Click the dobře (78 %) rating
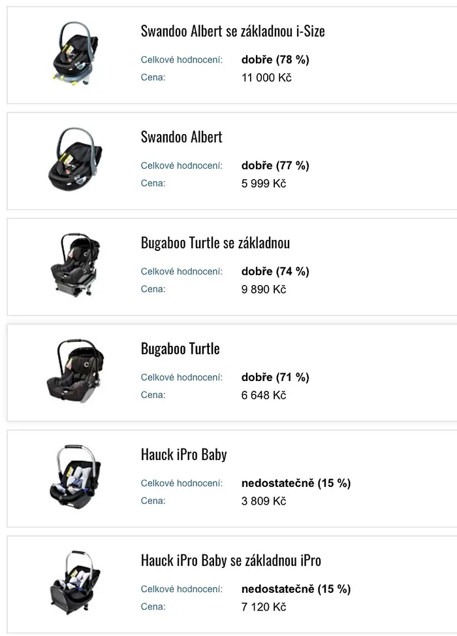 [275, 59]
